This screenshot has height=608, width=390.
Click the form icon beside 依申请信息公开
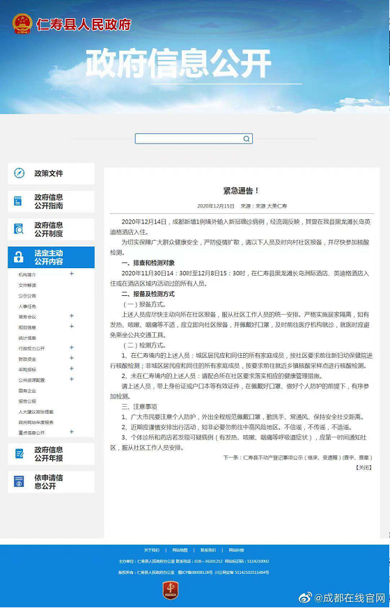[19, 481]
